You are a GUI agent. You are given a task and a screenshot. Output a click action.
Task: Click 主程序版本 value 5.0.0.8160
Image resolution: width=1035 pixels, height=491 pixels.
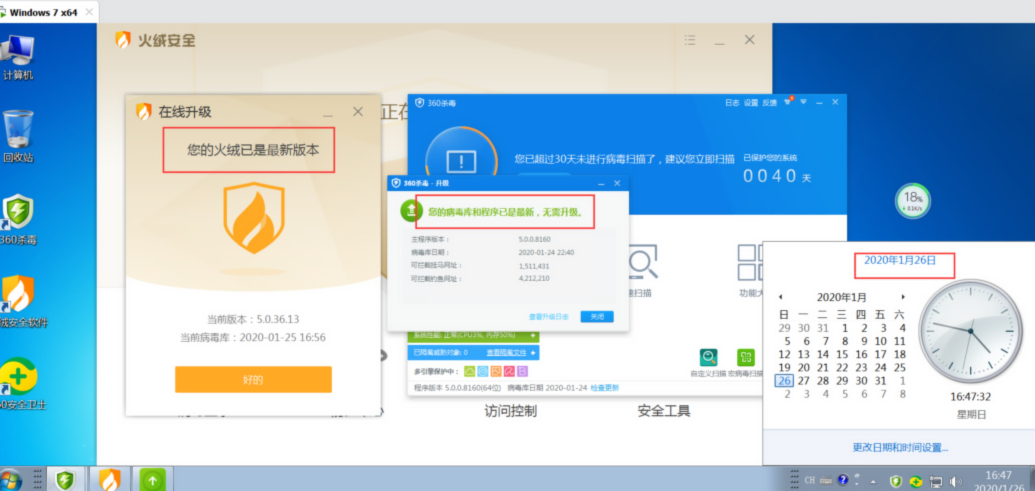[x=535, y=239]
